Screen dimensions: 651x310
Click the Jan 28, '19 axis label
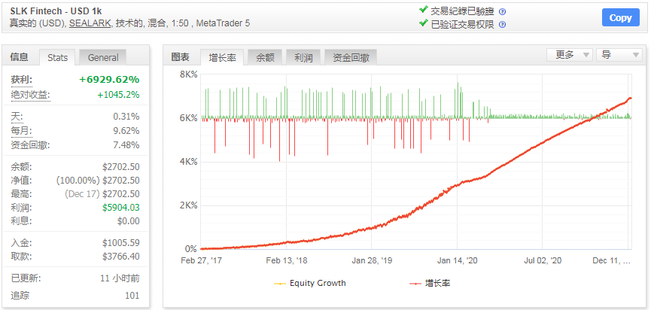pyautogui.click(x=372, y=260)
